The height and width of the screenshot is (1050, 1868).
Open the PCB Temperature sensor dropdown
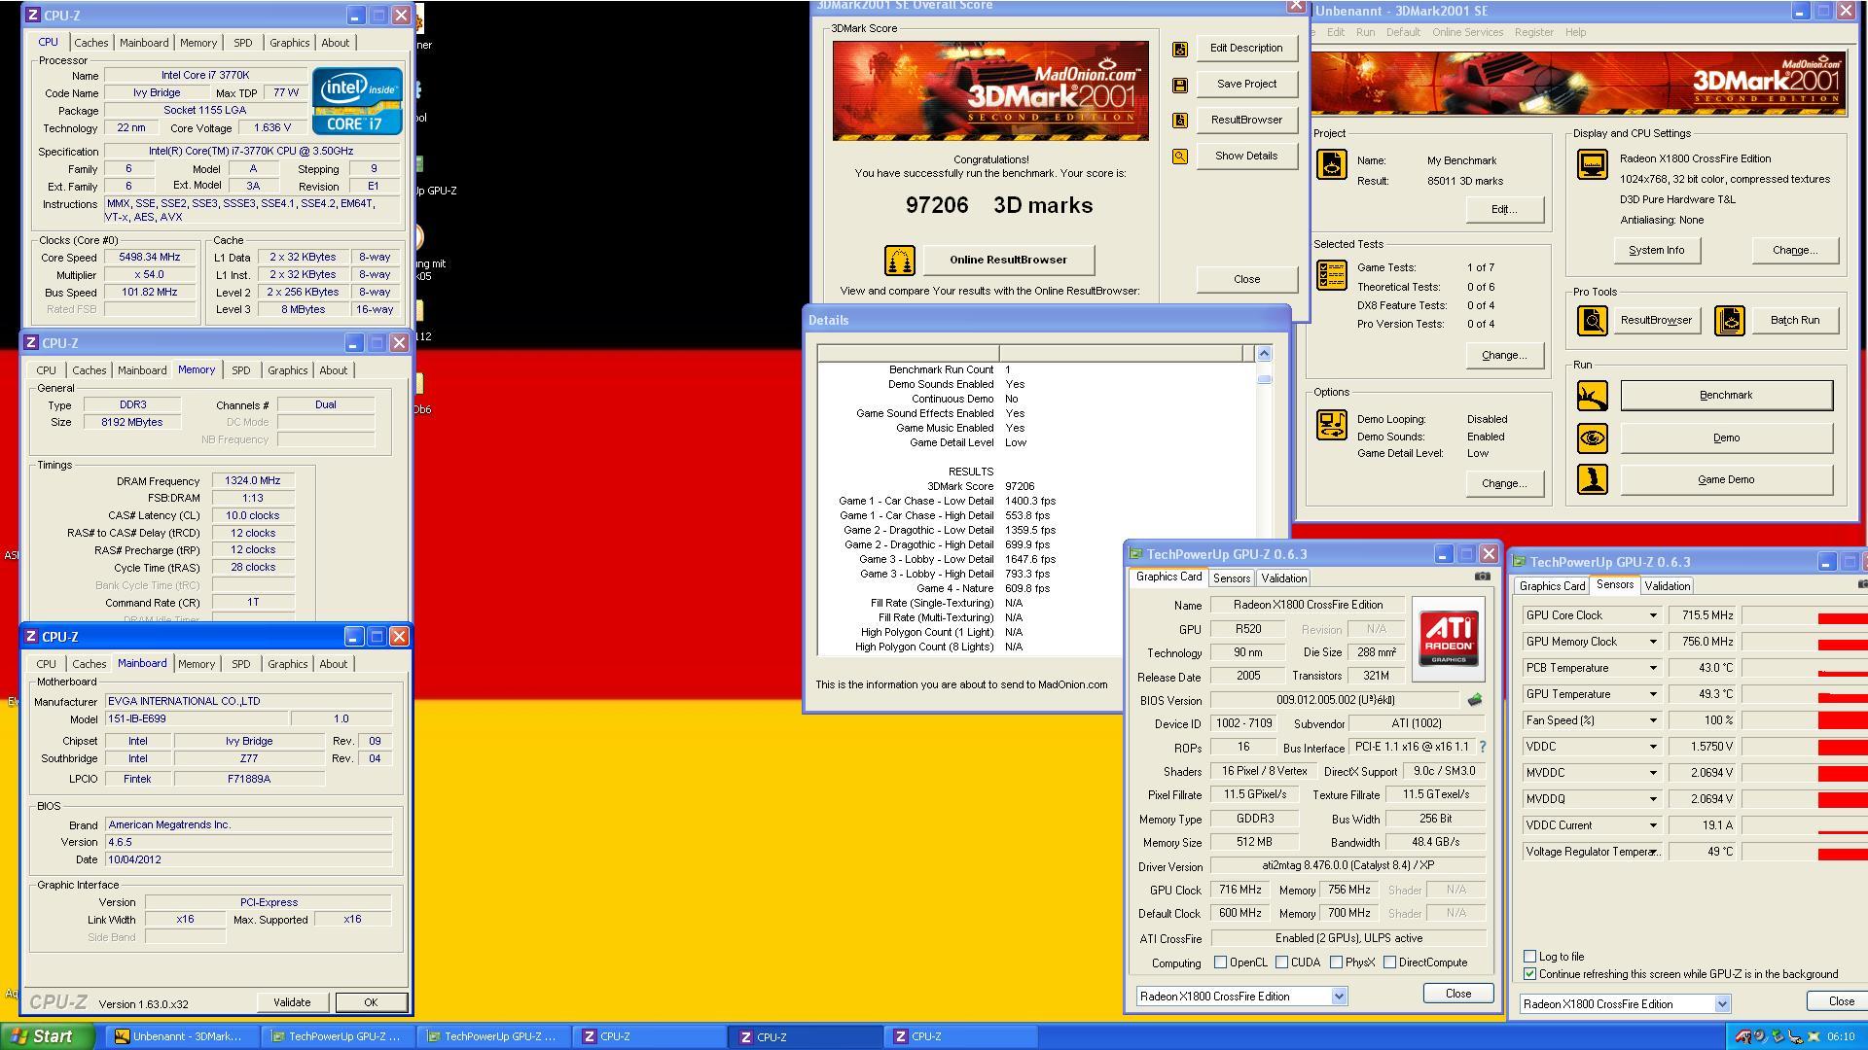(1652, 668)
